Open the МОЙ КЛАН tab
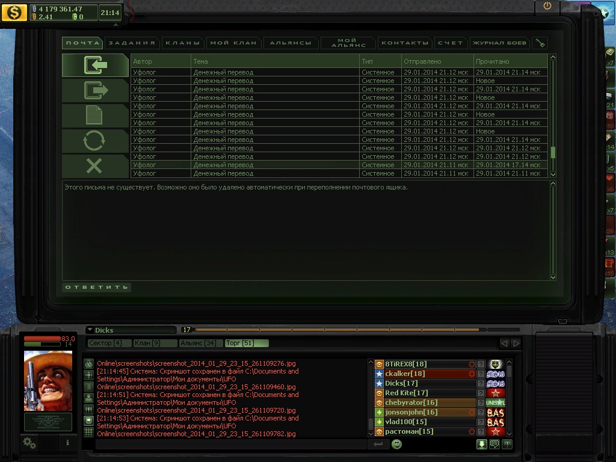Screen dimensions: 616x462 233,43
